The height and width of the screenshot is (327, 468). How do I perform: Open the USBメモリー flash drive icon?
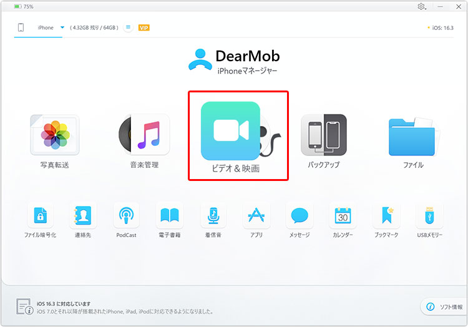point(429,215)
